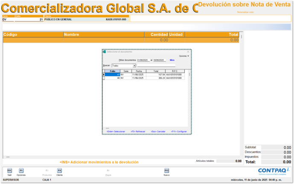Click the start date filter field
Screen dimensions: 294x184
coord(143,60)
